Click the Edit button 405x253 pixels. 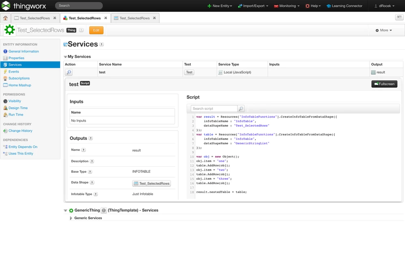pyautogui.click(x=96, y=30)
